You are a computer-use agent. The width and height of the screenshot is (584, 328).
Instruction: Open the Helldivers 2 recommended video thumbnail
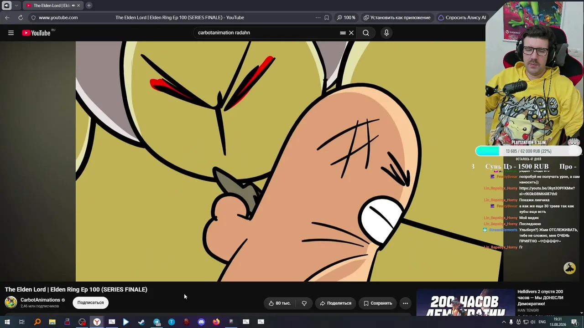(x=465, y=302)
